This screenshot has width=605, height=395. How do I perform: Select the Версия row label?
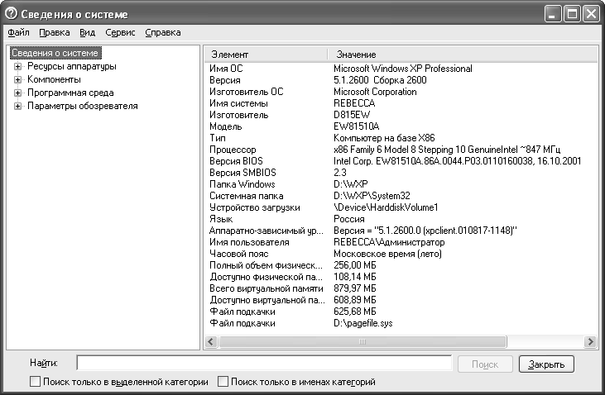point(225,80)
